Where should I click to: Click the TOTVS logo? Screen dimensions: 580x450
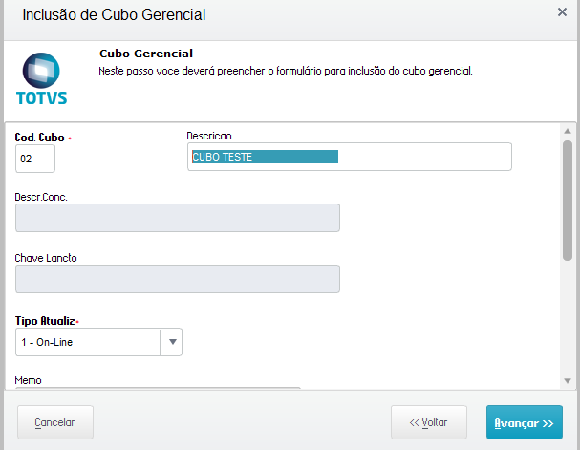pyautogui.click(x=41, y=78)
